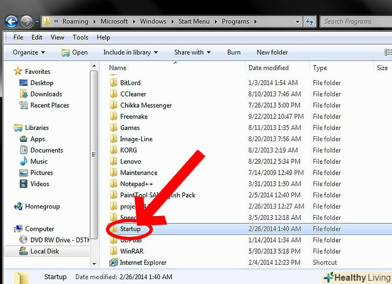The image size is (392, 284).
Task: Select the Chikka Messenger folder icon
Action: (x=114, y=105)
